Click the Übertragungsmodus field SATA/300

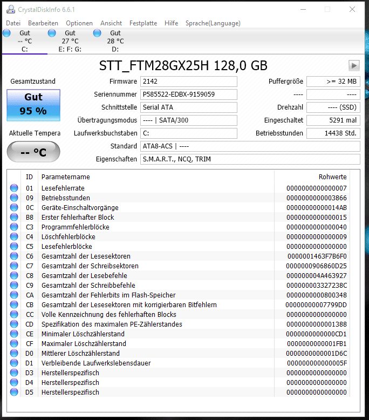coord(189,120)
